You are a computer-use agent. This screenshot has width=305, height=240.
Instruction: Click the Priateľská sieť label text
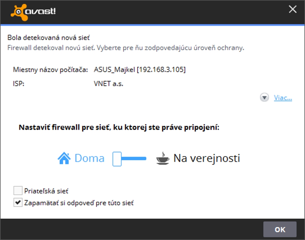click(x=46, y=191)
